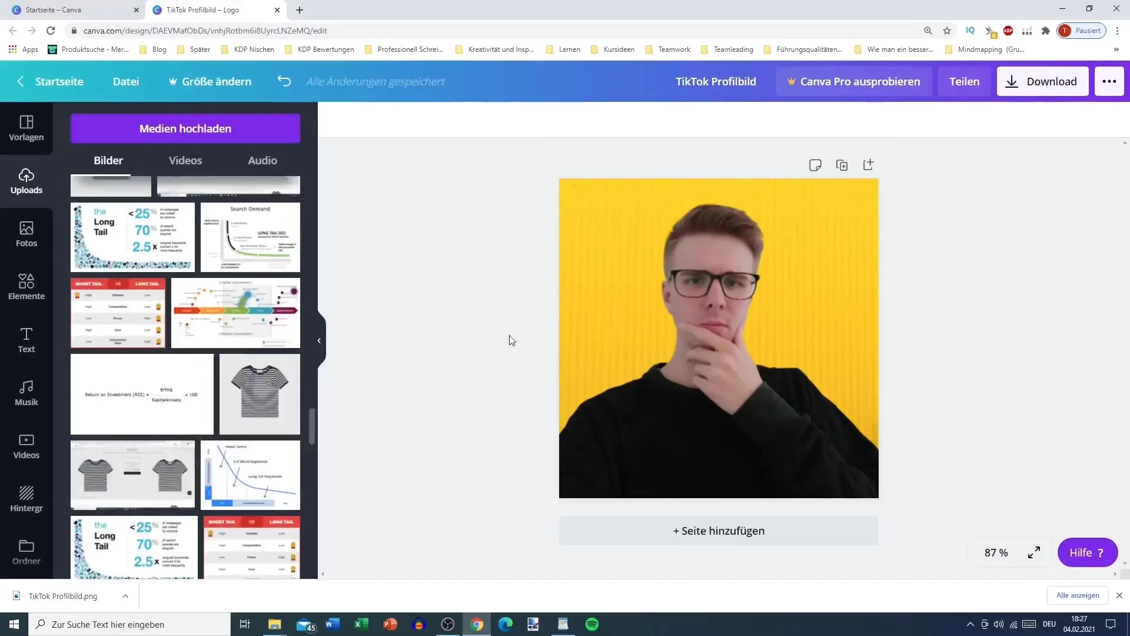This screenshot has height=636, width=1130.
Task: Collapse the uploads side panel
Action: (319, 340)
